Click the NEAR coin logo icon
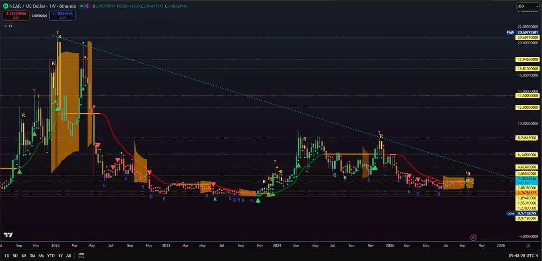This screenshot has width=542, height=261. 5,7
